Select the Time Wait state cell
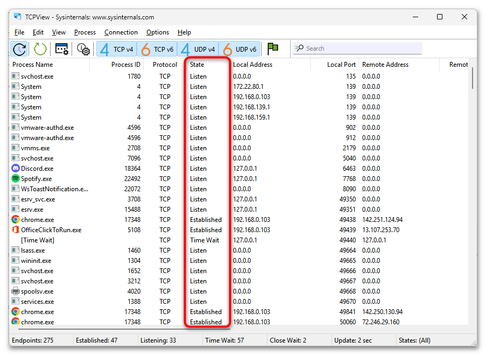Viewport: 486px width, 355px height. coord(205,240)
